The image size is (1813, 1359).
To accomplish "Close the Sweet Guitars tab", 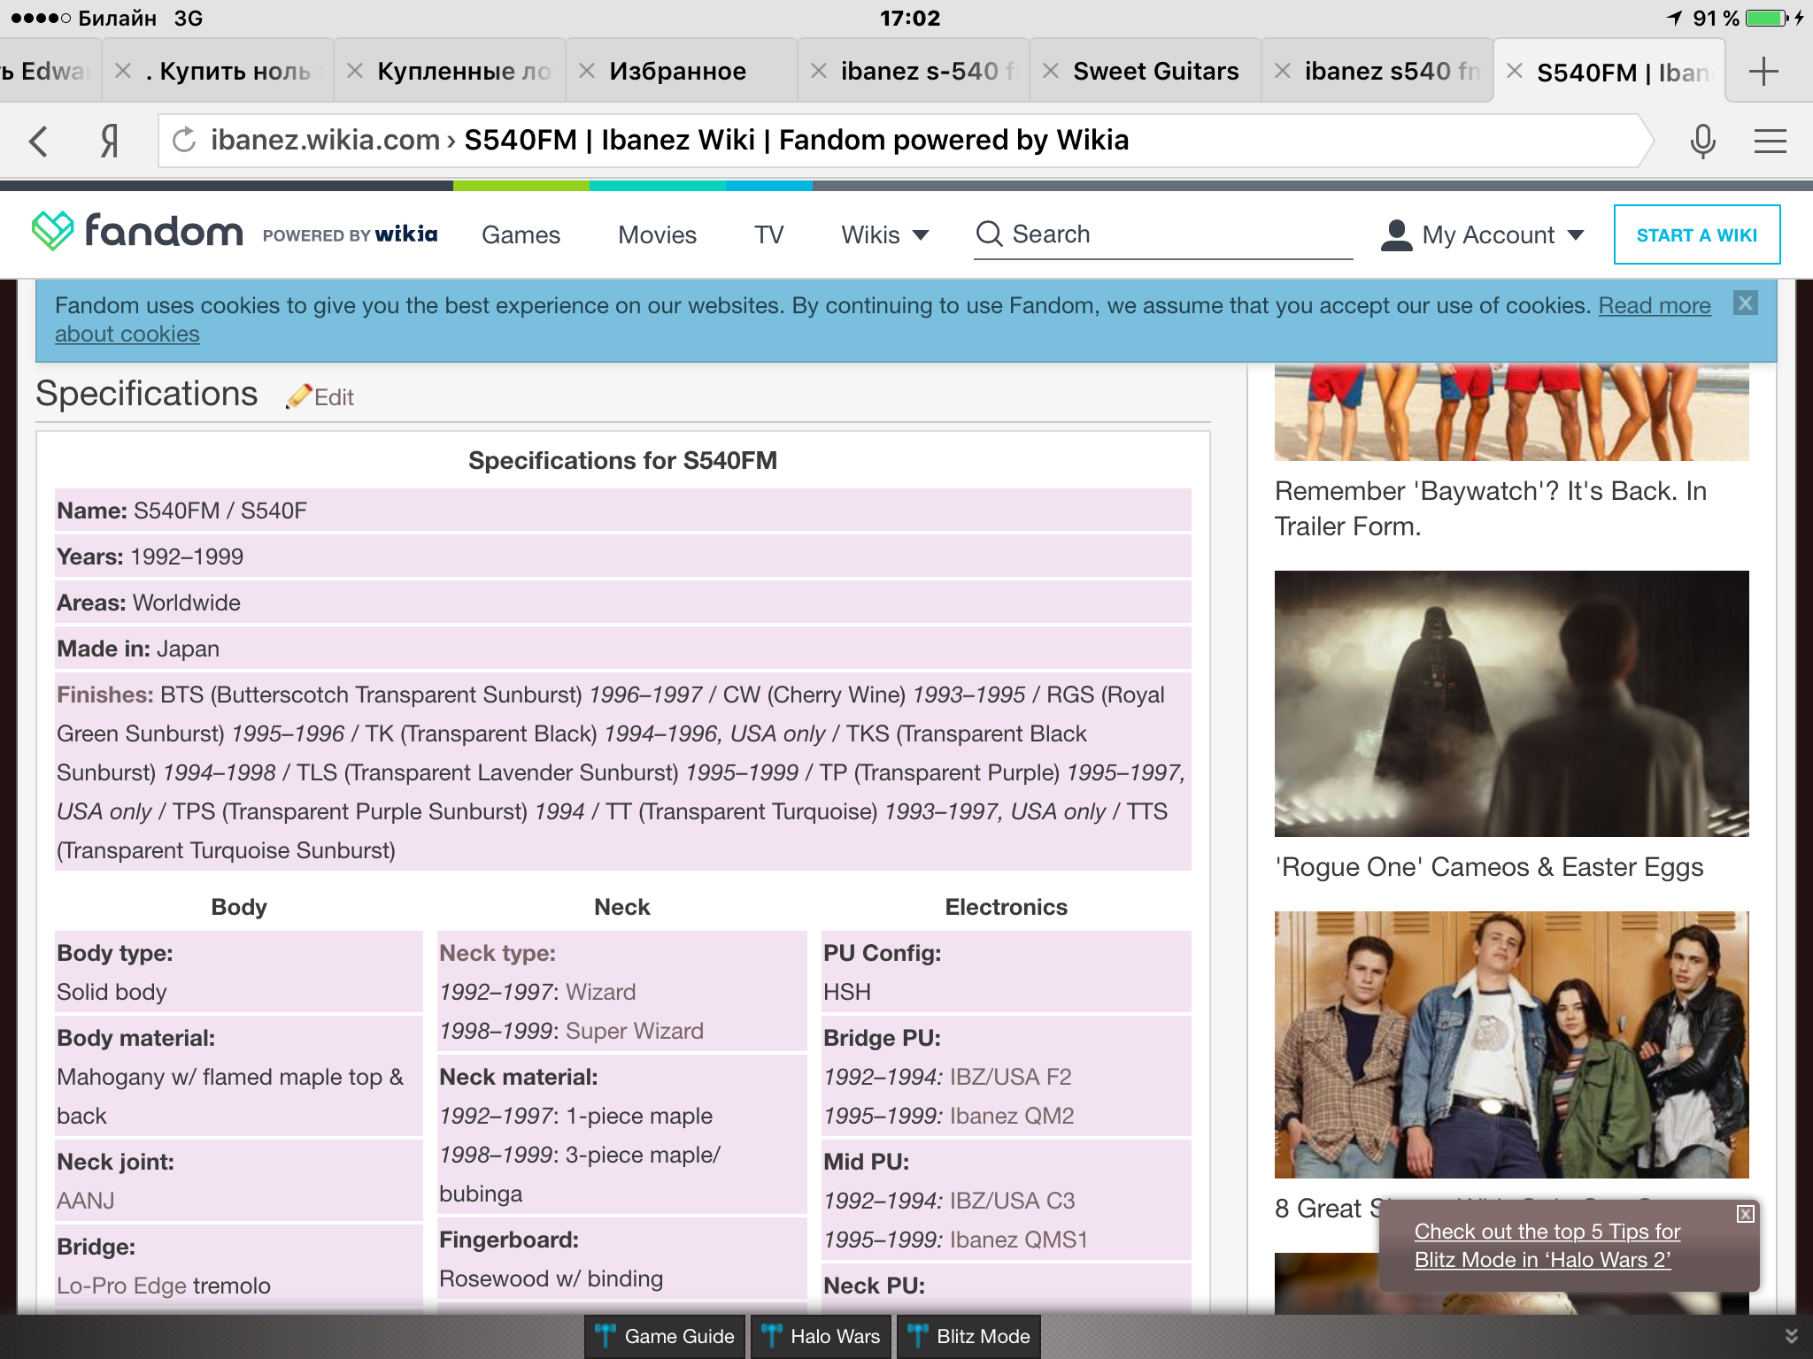I will pos(1051,71).
